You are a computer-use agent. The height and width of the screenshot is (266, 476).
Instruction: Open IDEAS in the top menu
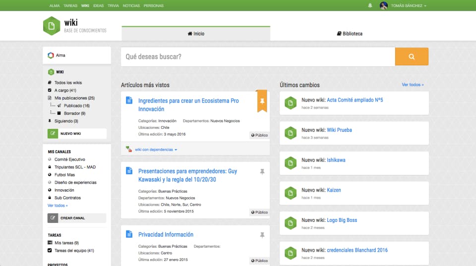click(x=98, y=6)
